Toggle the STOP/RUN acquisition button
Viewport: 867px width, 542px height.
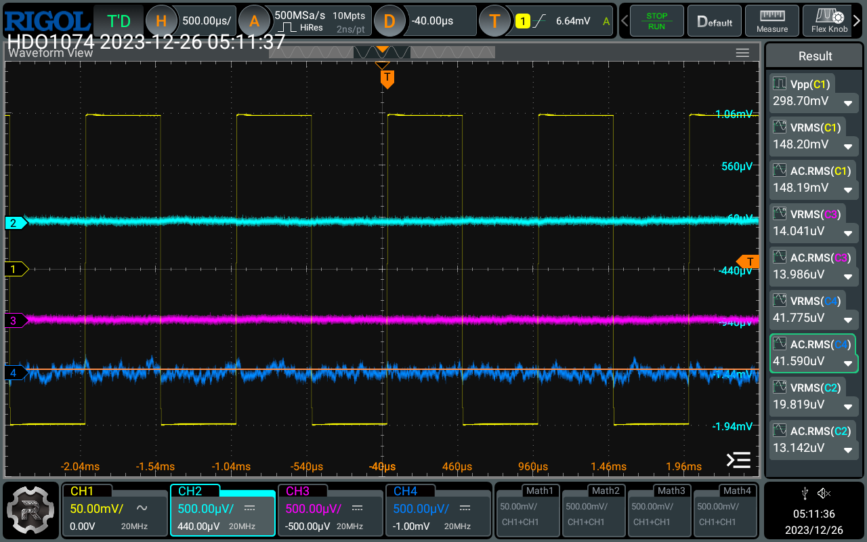pos(656,21)
